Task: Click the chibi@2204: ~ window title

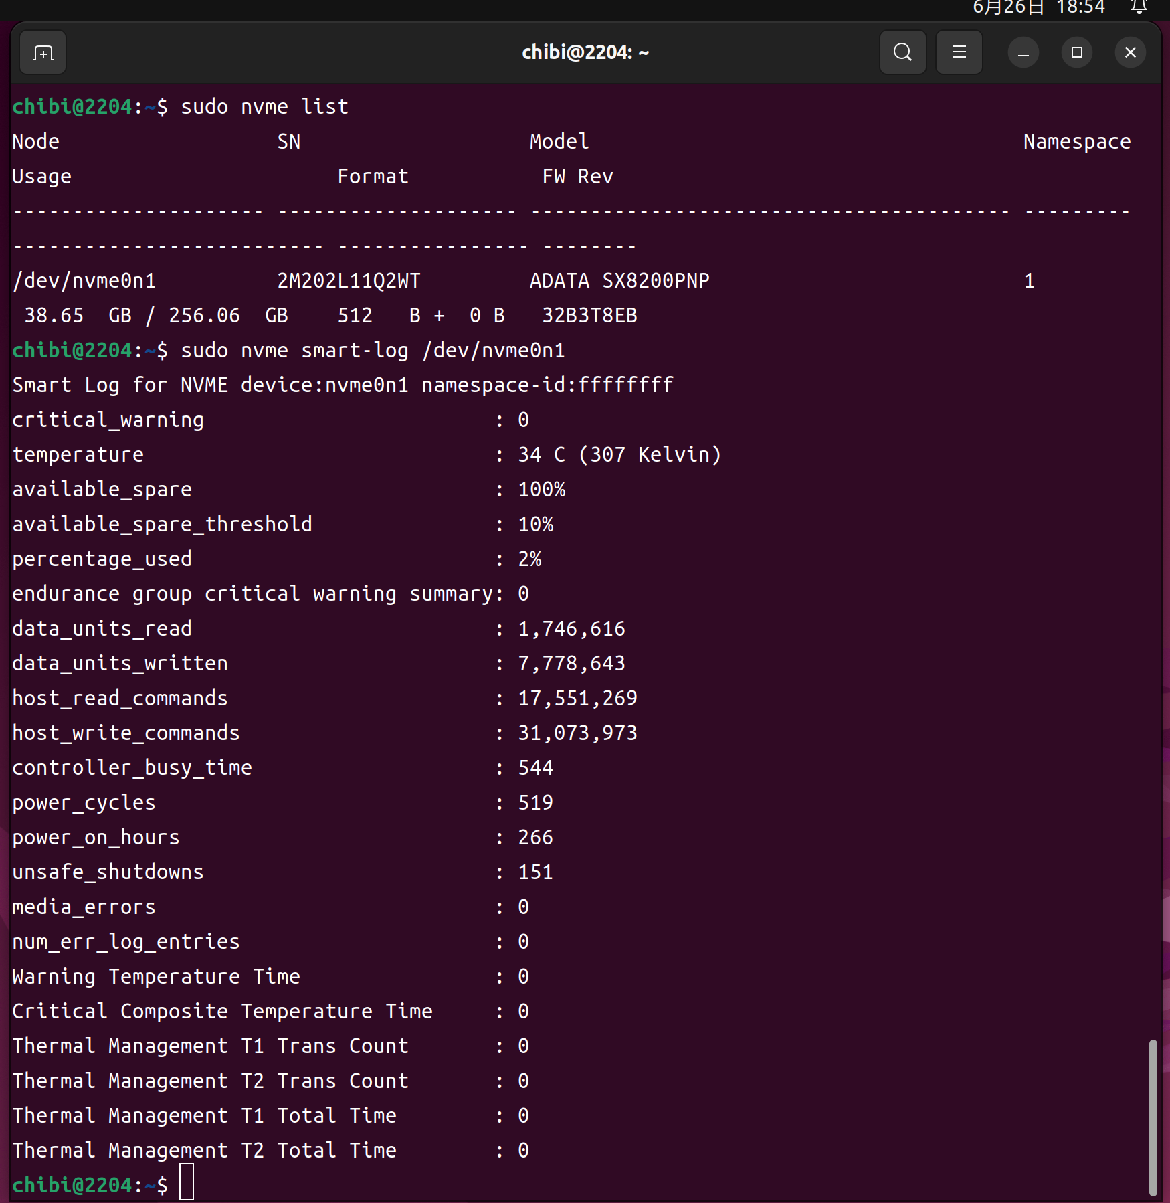Action: pos(585,53)
